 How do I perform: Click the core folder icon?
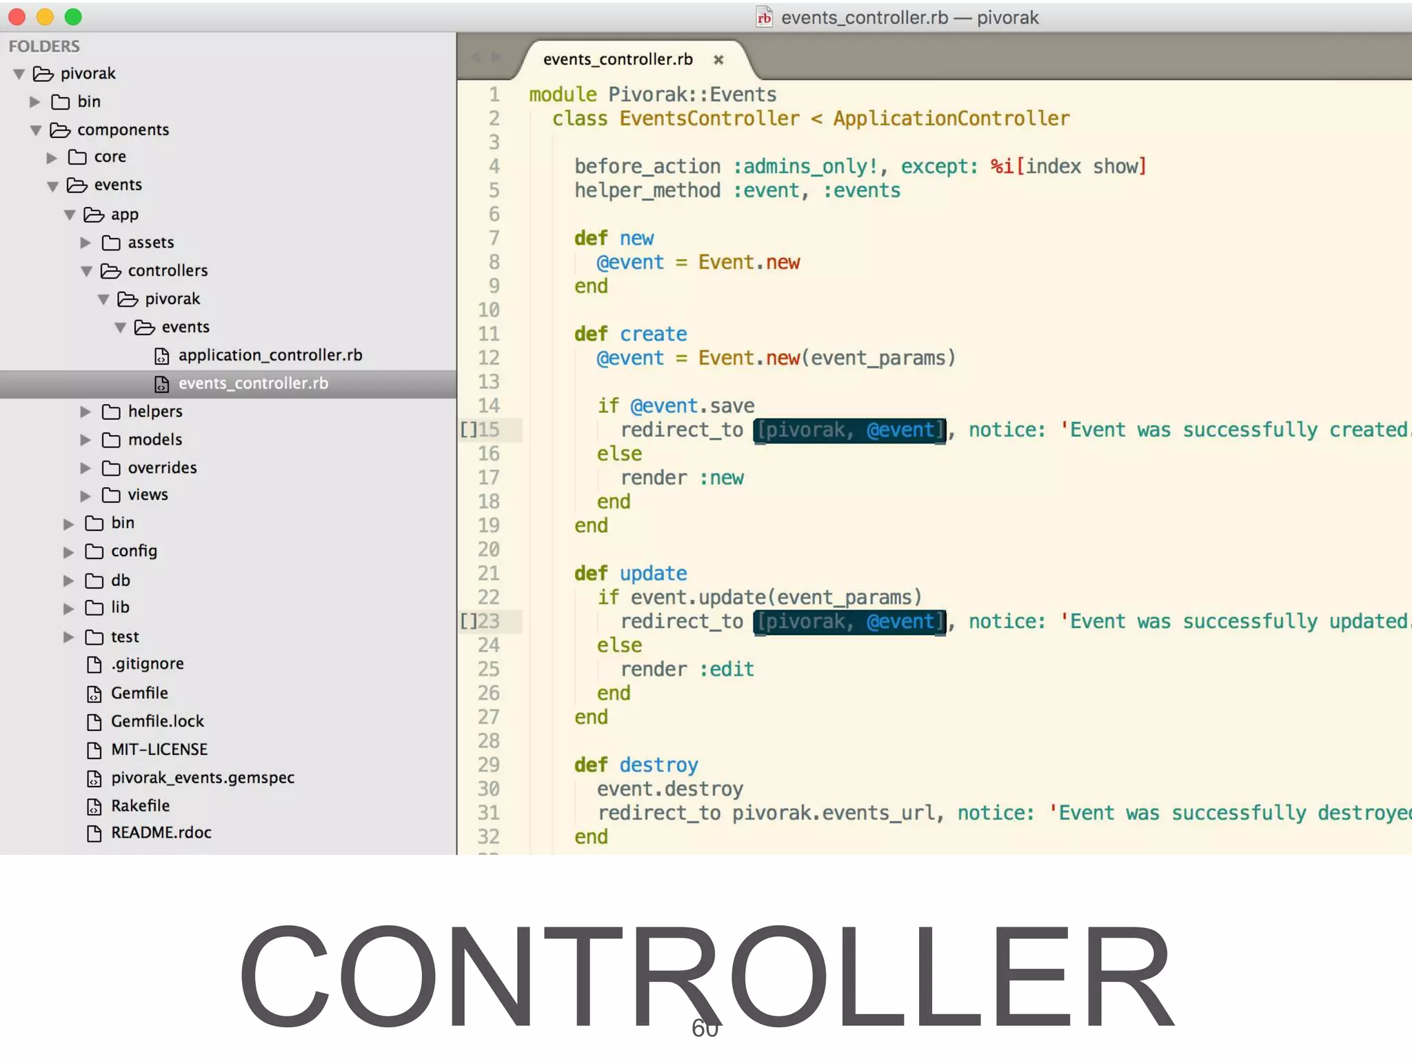point(77,157)
